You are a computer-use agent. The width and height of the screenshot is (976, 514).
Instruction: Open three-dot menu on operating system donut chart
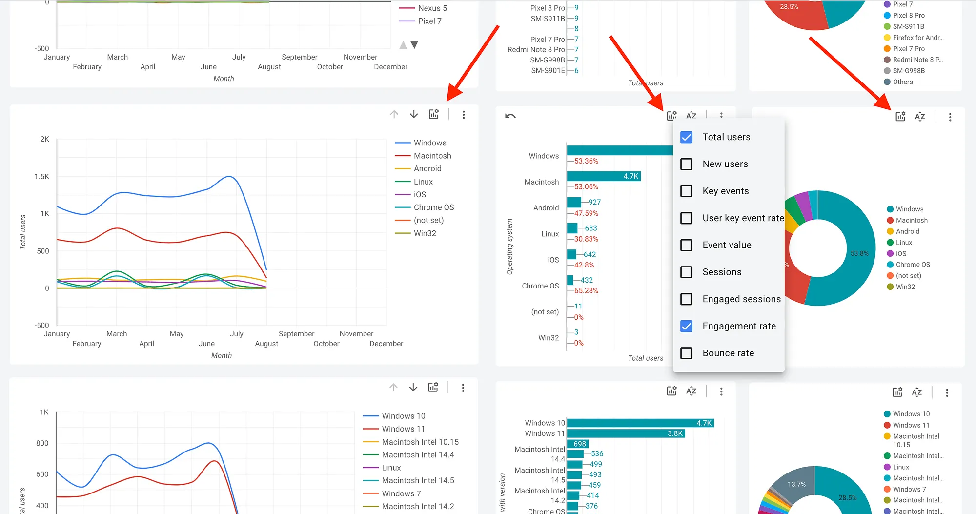(x=950, y=117)
